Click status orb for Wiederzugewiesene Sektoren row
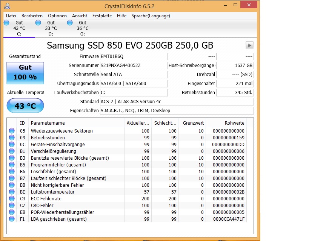309x241 pixels. click(x=12, y=131)
